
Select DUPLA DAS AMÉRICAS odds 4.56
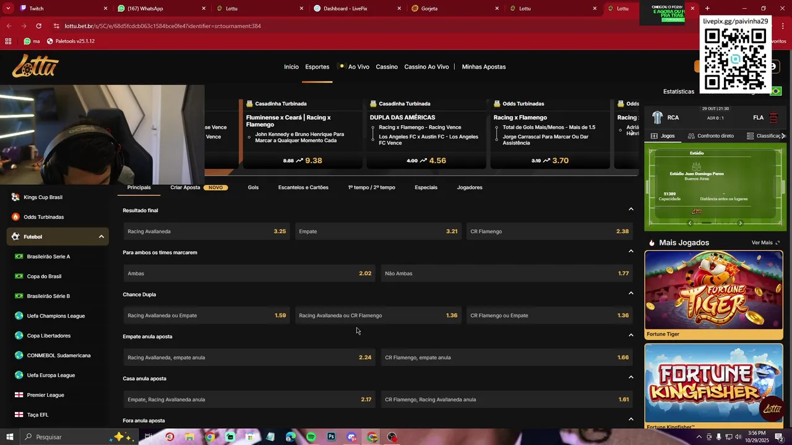pyautogui.click(x=426, y=160)
